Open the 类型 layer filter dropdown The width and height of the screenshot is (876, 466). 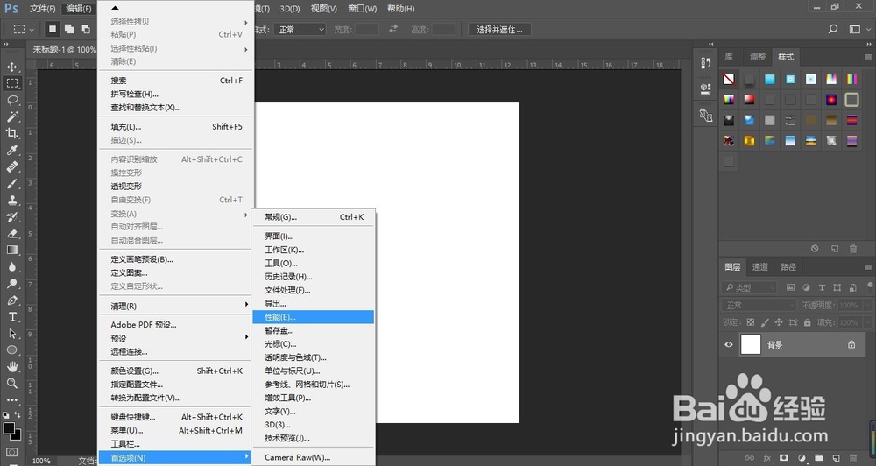pos(750,288)
